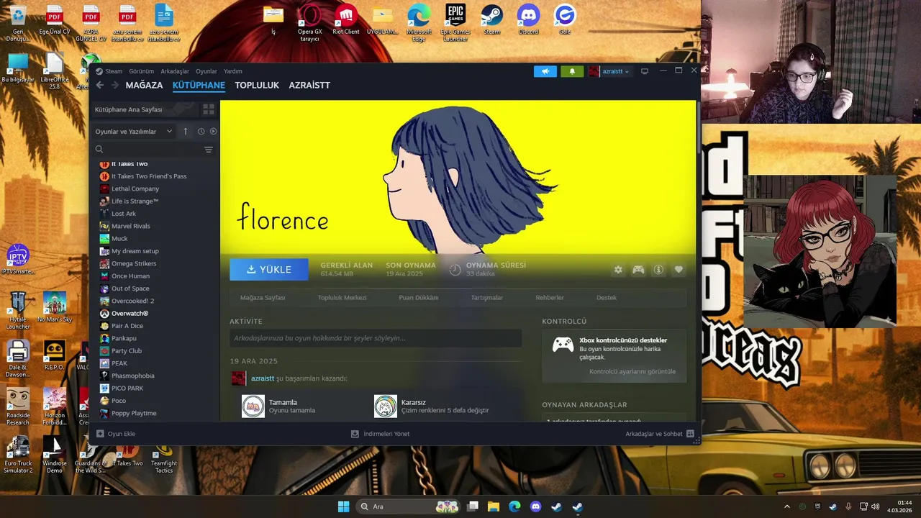Screen dimensions: 921x518
Task: Toggle sort by recent clock icon
Action: click(x=201, y=132)
